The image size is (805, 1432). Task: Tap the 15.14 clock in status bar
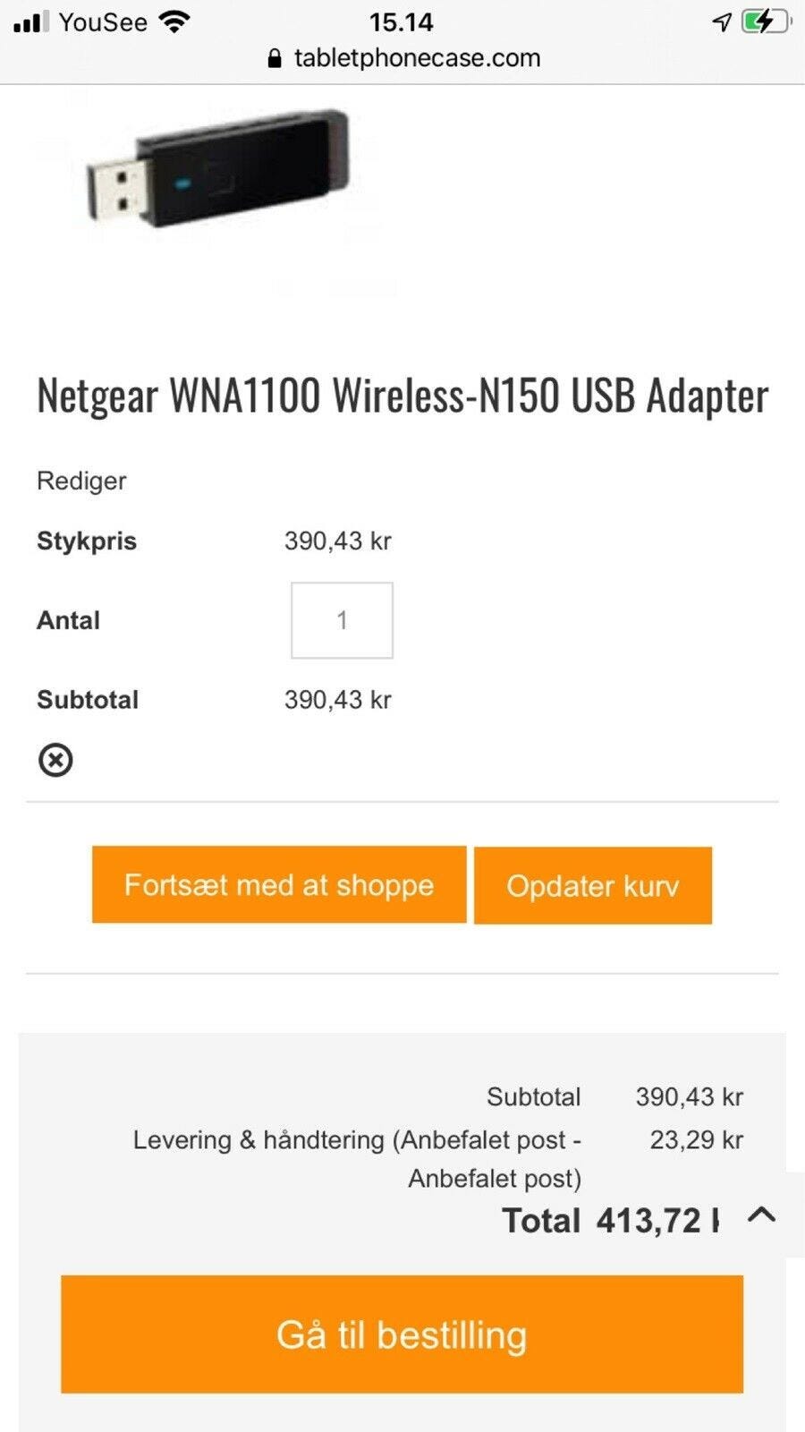click(x=401, y=22)
